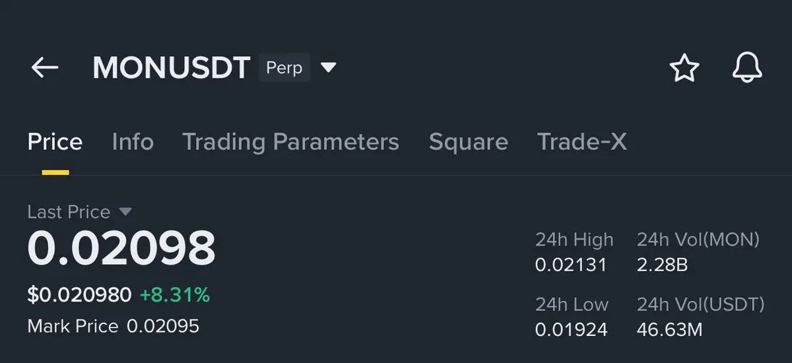This screenshot has height=363, width=792.
Task: Click the Perp contract label
Action: (x=284, y=68)
